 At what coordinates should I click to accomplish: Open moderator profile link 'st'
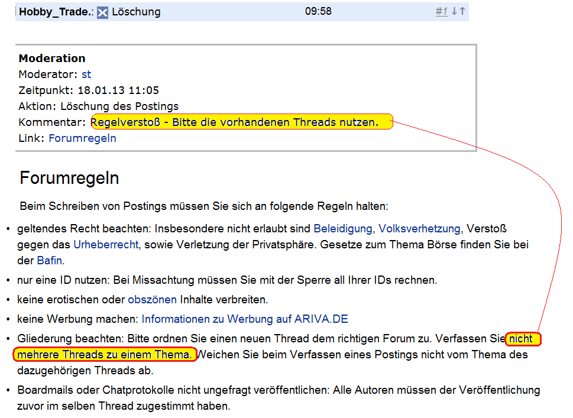[x=86, y=74]
